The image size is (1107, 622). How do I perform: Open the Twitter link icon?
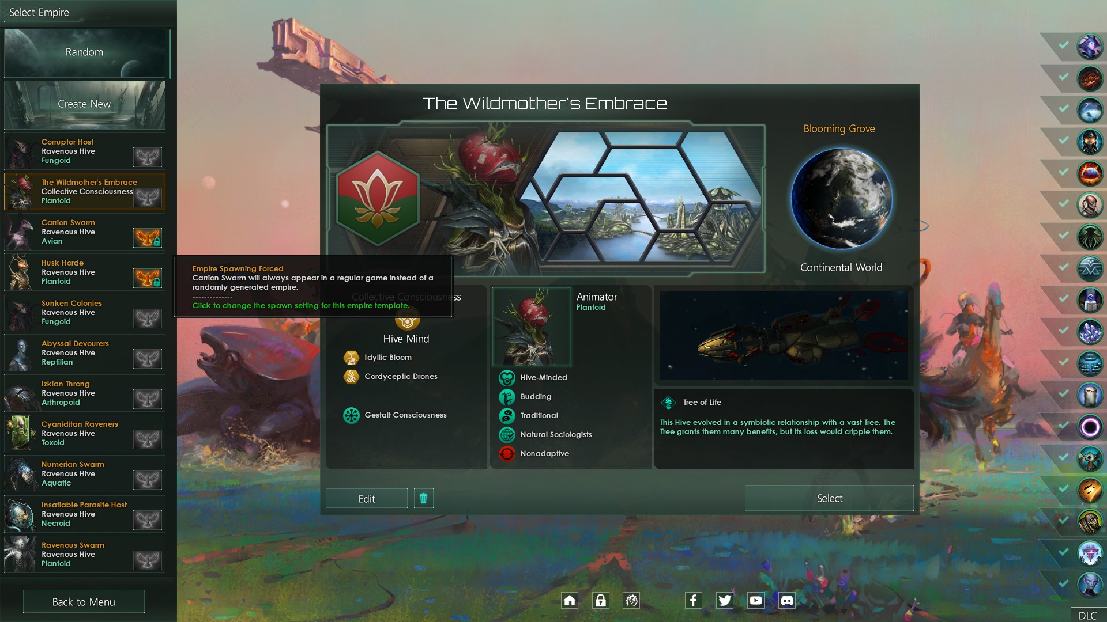pos(724,601)
